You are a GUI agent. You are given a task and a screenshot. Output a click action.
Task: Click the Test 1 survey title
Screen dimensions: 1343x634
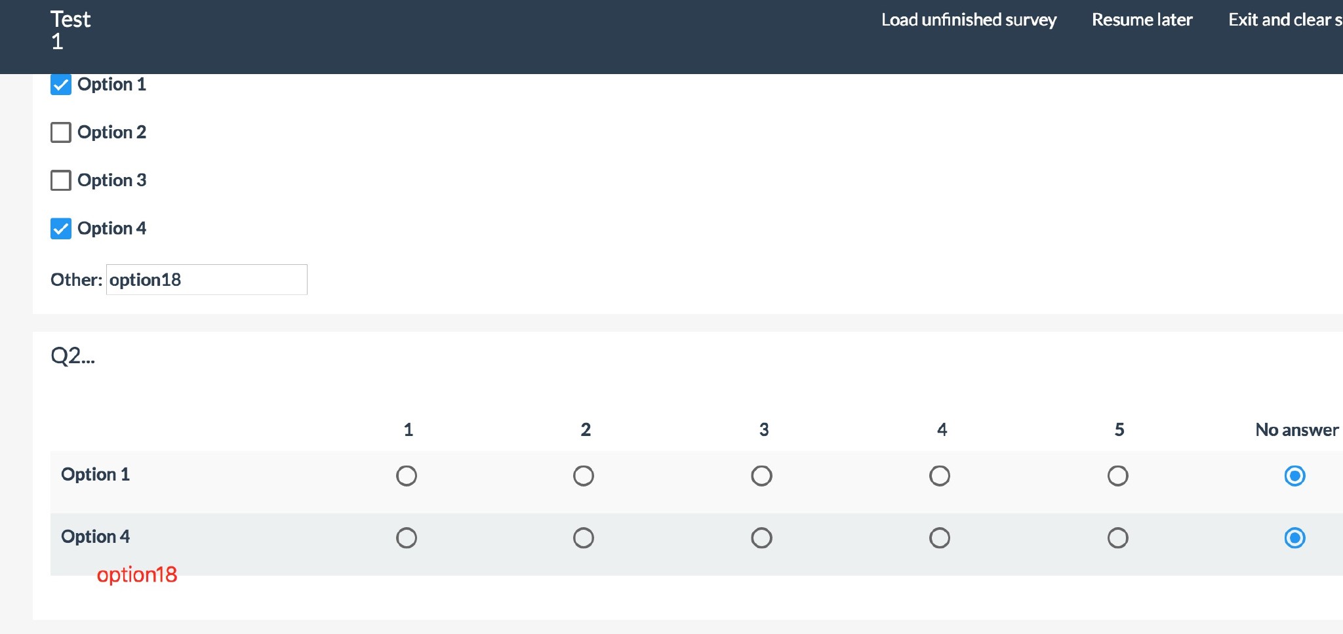70,30
